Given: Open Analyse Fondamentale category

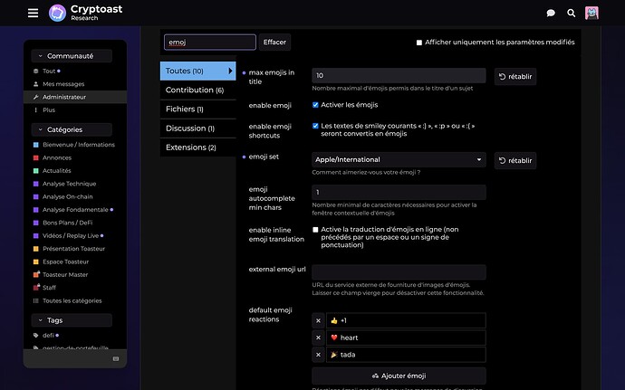Looking at the screenshot, I should (x=75, y=210).
